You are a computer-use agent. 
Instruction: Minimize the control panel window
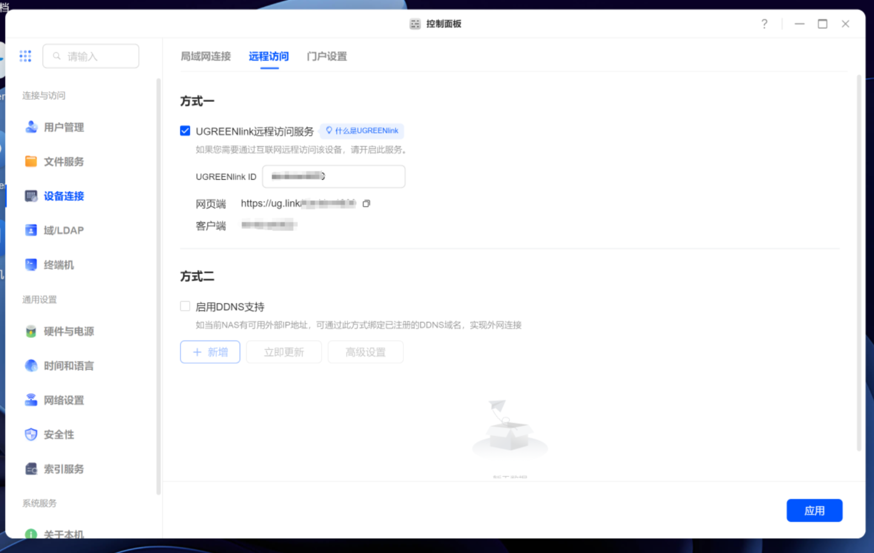pyautogui.click(x=800, y=24)
